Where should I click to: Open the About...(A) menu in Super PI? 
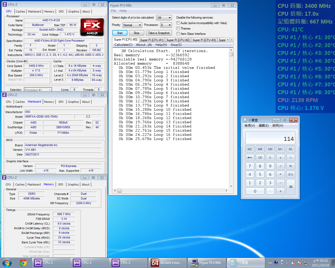click(144, 45)
